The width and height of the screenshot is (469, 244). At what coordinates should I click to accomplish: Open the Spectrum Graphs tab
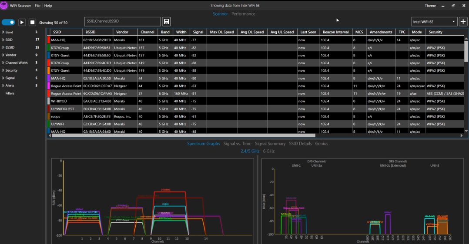tap(204, 144)
